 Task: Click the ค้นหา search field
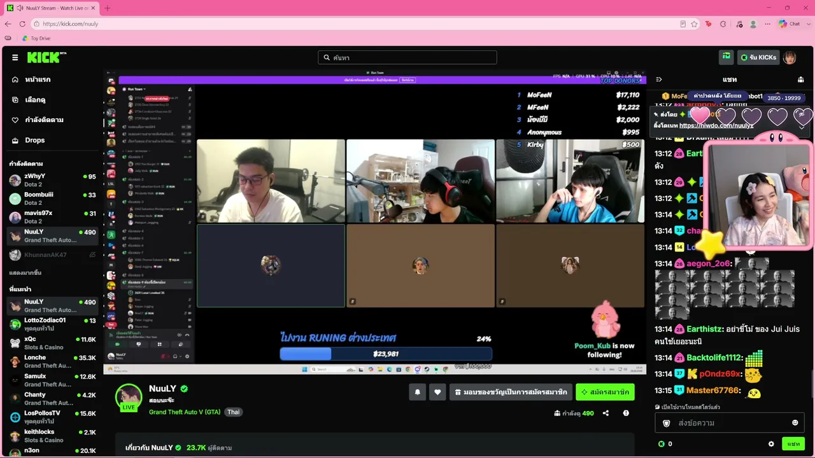tap(407, 57)
